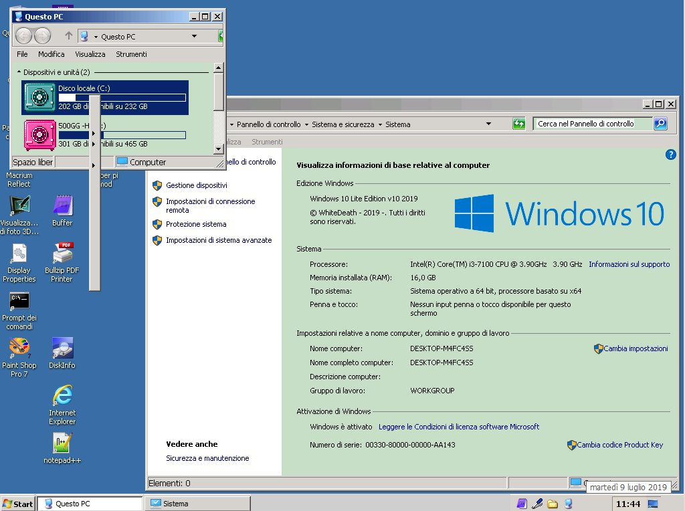
Task: Open the Strumenti menu in the Sistema window
Action: pos(267,142)
